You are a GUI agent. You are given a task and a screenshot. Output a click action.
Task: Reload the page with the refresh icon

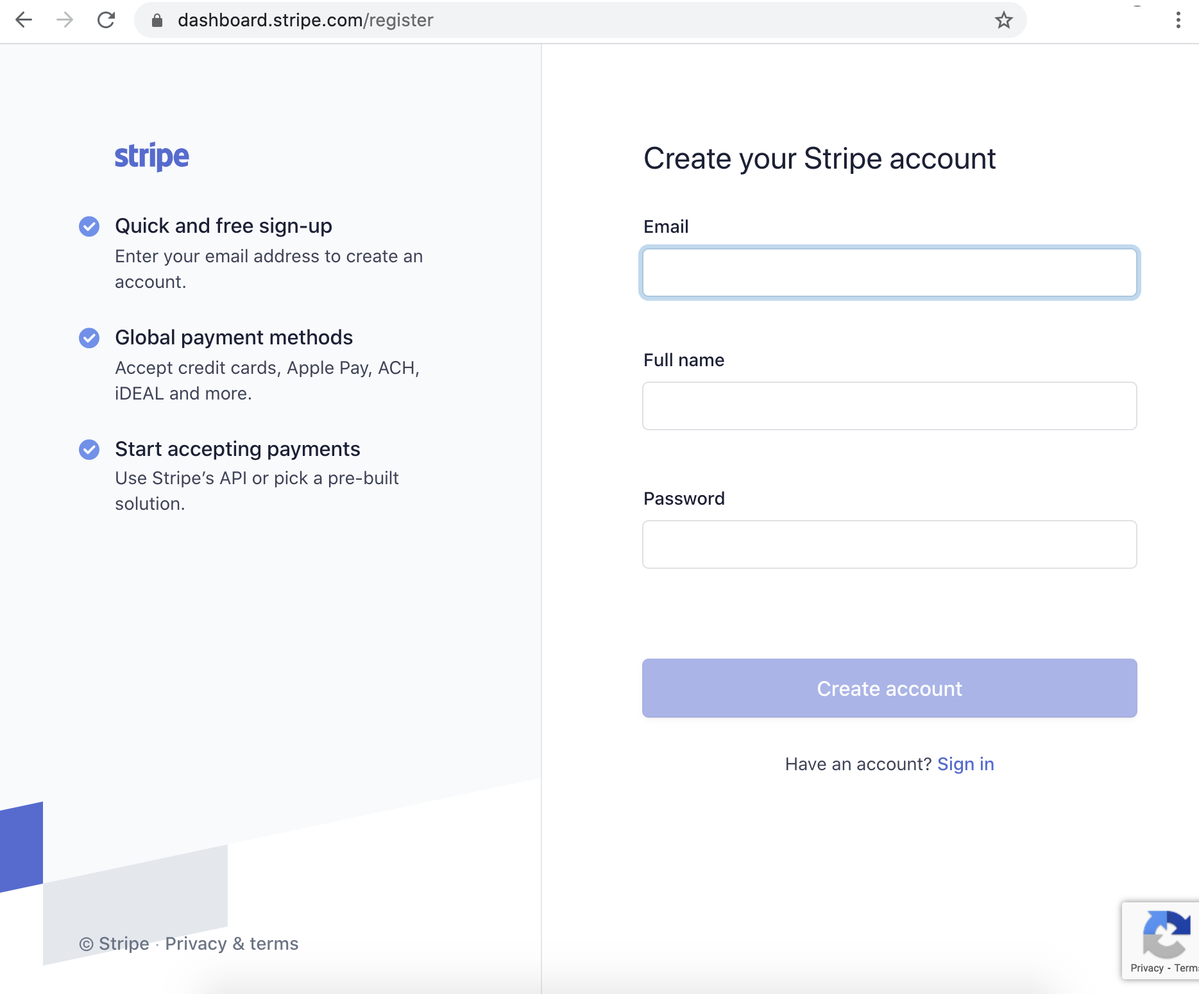pyautogui.click(x=106, y=20)
